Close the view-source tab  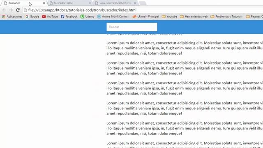tap(135, 3)
